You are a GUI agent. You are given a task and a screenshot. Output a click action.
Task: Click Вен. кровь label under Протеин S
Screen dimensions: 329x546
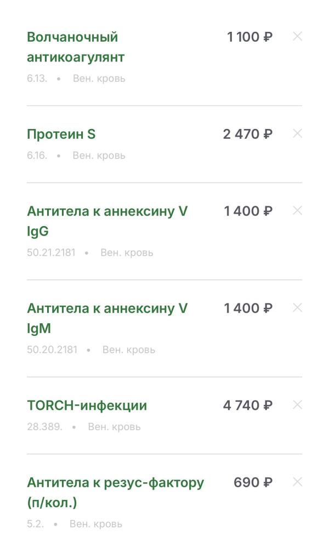point(99,156)
